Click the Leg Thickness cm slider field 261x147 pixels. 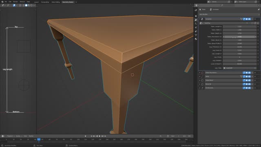(x=240, y=47)
